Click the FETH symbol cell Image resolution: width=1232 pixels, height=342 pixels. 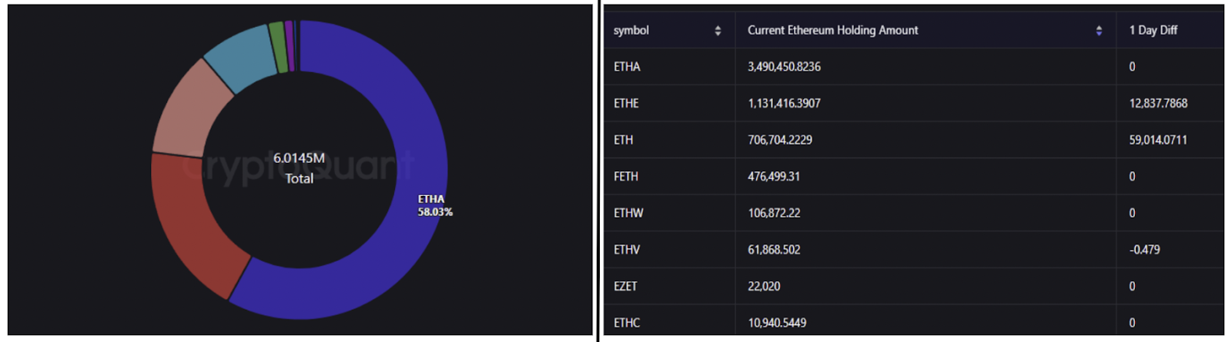625,177
